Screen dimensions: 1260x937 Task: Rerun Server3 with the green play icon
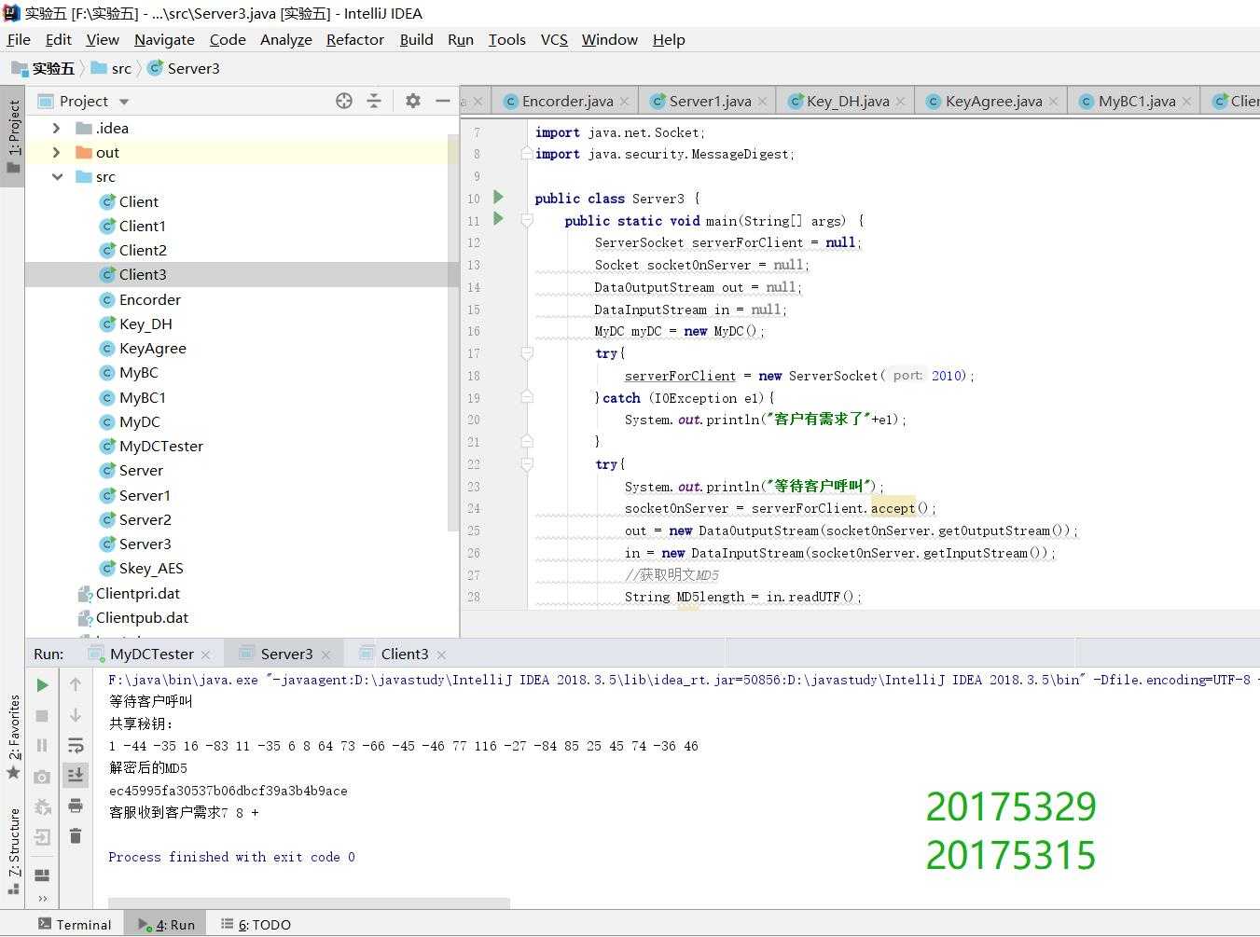[x=42, y=685]
